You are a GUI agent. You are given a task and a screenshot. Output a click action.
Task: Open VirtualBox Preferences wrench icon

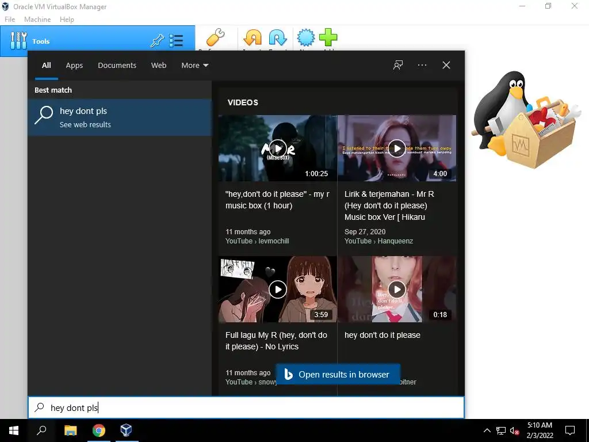click(x=216, y=37)
